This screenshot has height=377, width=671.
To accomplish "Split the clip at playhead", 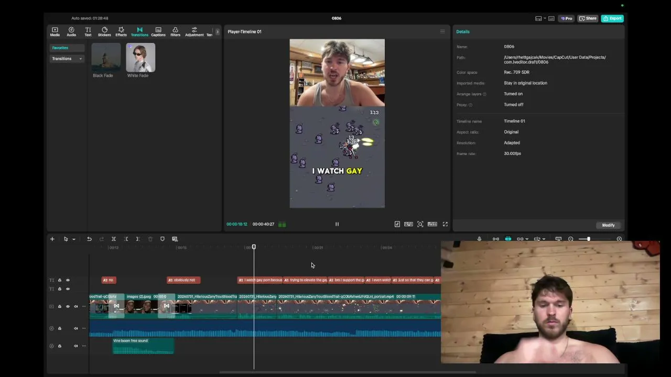I will [114, 239].
